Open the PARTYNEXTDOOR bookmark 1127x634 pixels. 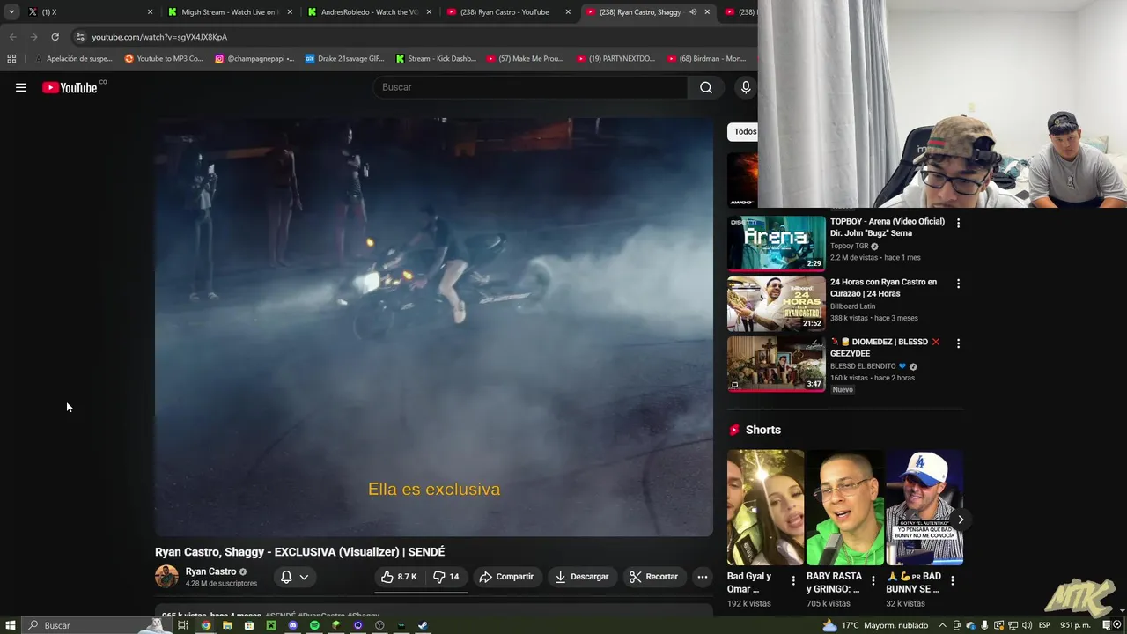click(x=615, y=59)
